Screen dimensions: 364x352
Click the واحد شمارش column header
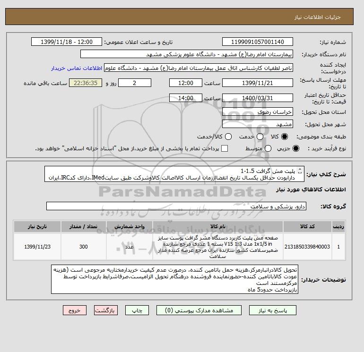[130, 226]
